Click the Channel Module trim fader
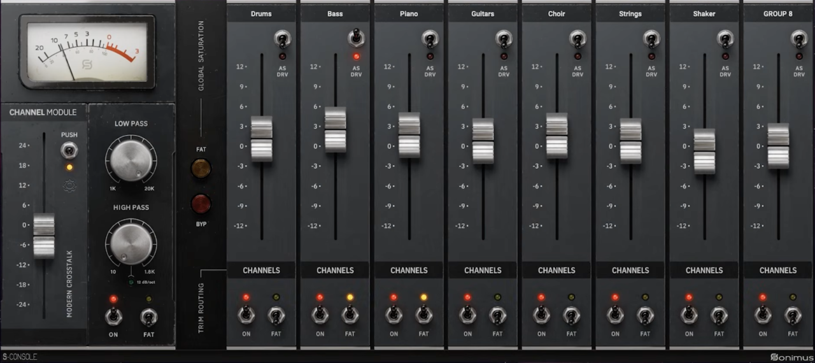The height and width of the screenshot is (363, 815). pyautogui.click(x=44, y=236)
